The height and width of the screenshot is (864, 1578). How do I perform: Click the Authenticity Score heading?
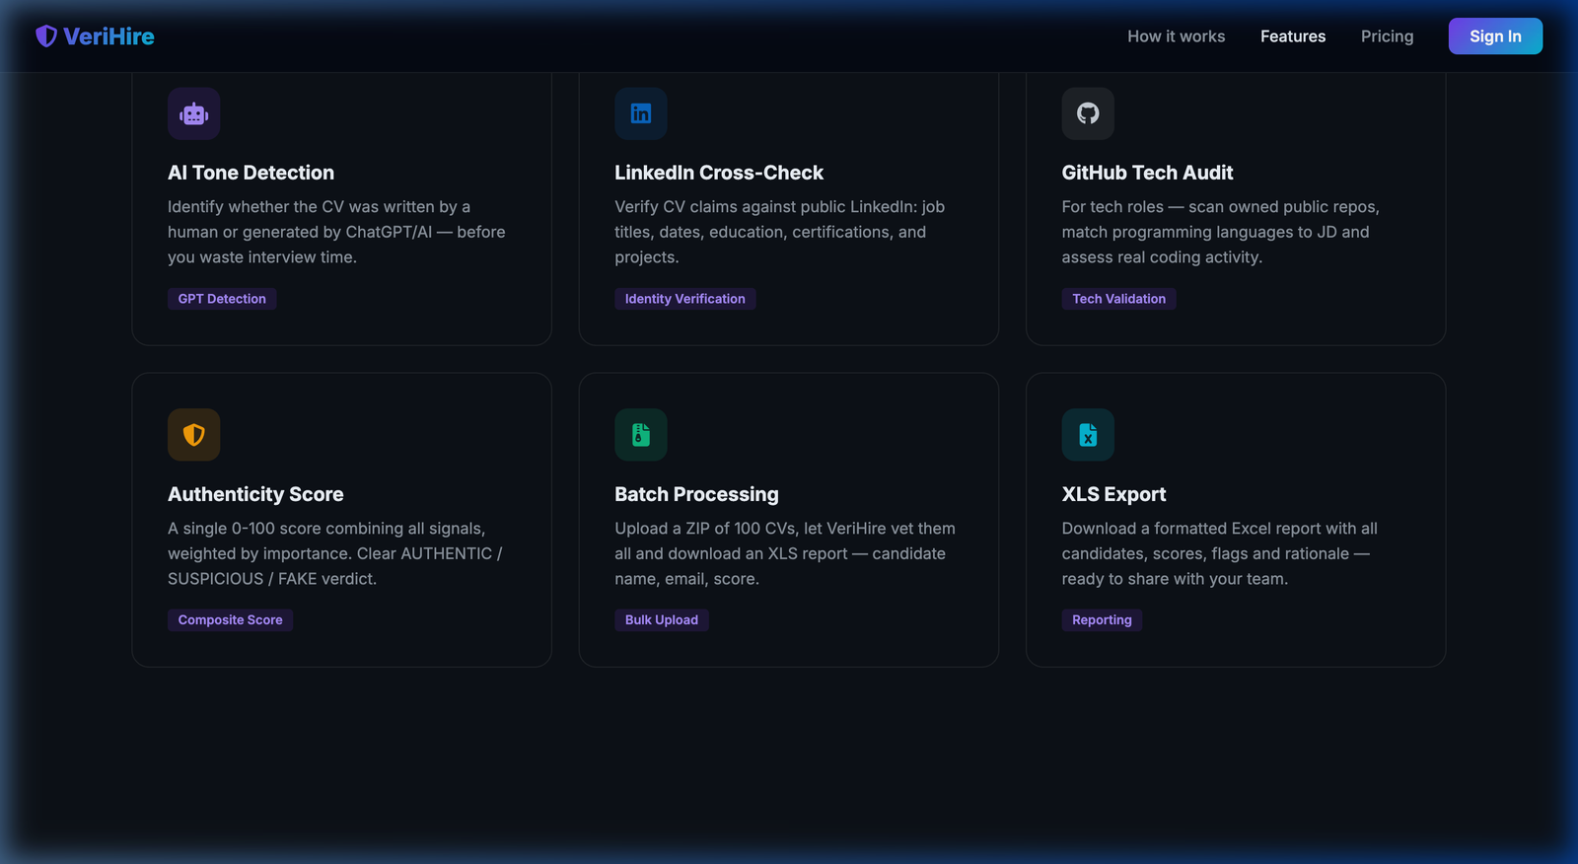pyautogui.click(x=255, y=494)
